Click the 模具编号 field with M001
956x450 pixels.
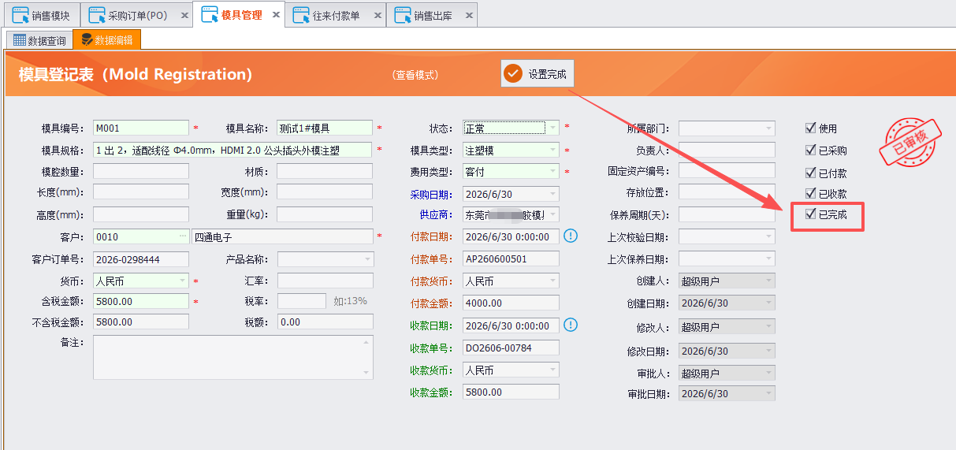click(141, 128)
